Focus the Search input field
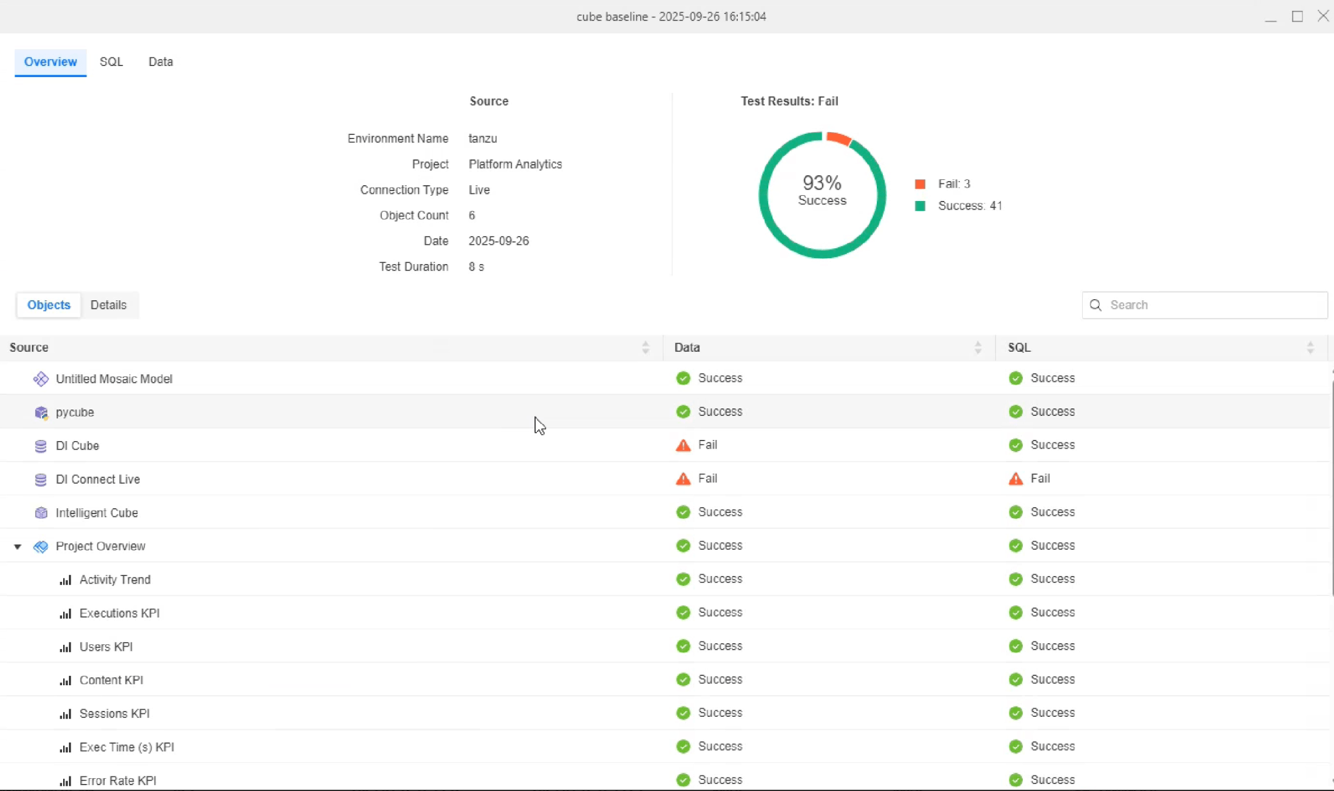 click(x=1213, y=305)
